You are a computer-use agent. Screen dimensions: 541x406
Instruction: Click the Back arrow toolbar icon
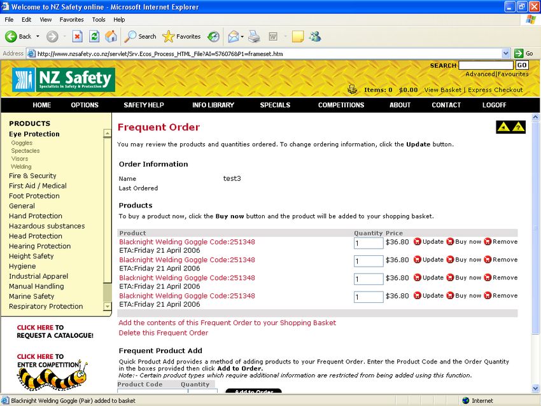[x=11, y=36]
